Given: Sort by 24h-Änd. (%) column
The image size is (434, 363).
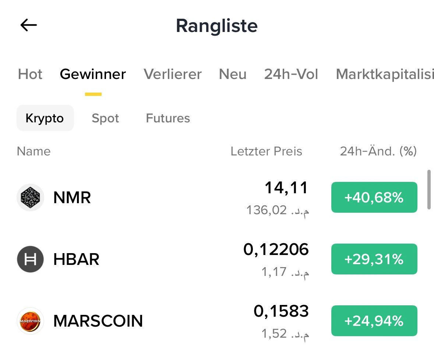Looking at the screenshot, I should (378, 151).
